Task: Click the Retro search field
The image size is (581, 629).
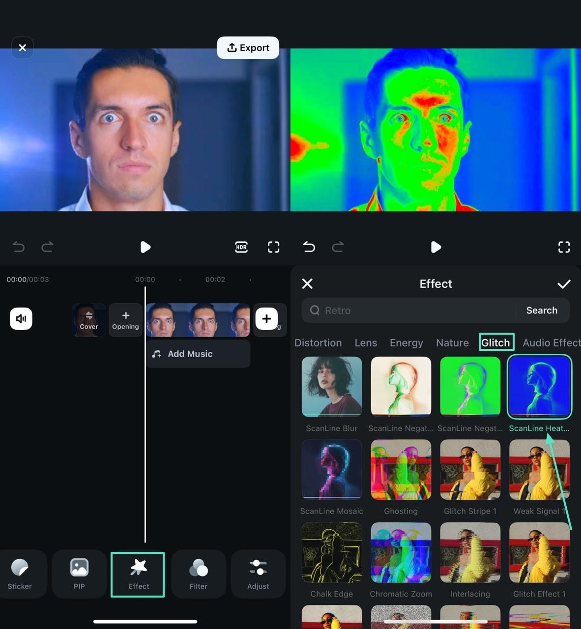Action: 409,310
